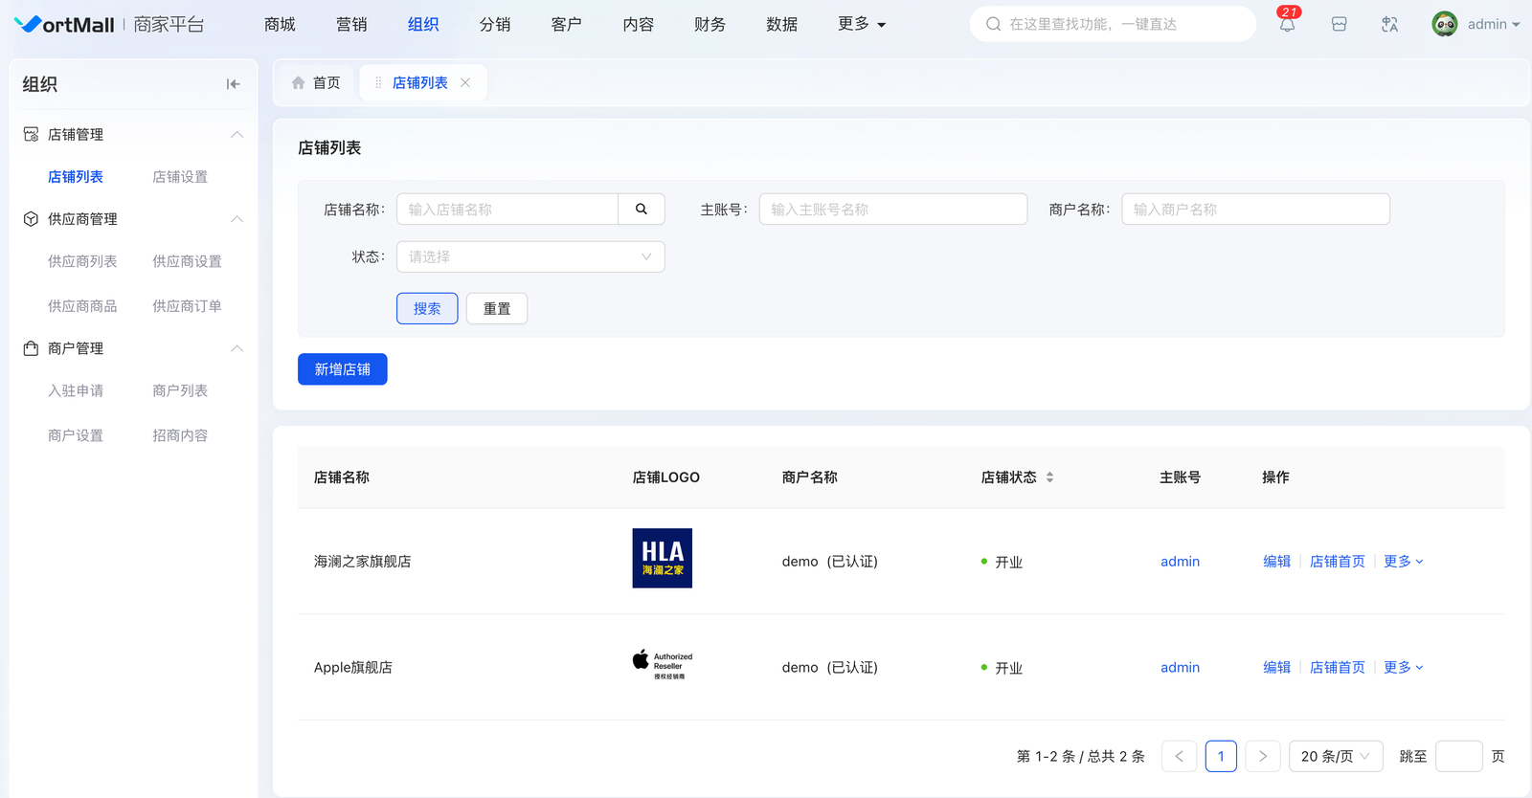The image size is (1532, 798).
Task: Switch to the 财务 top menu
Action: pyautogui.click(x=710, y=24)
